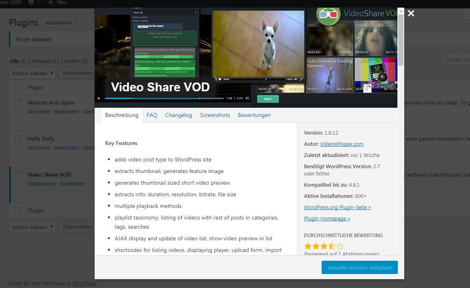Click the dancing dog video player image
Screen dimensions: 470x288
coord(258,44)
